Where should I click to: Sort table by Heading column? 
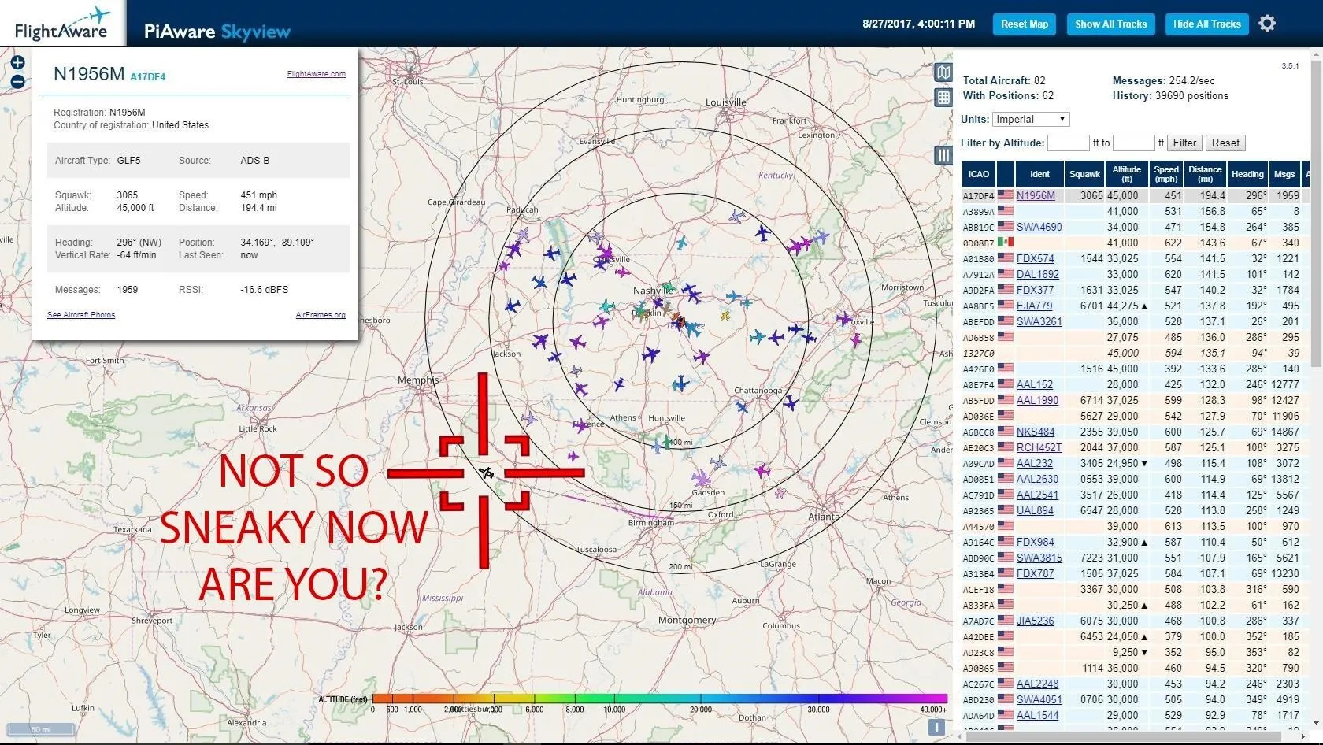(x=1247, y=174)
